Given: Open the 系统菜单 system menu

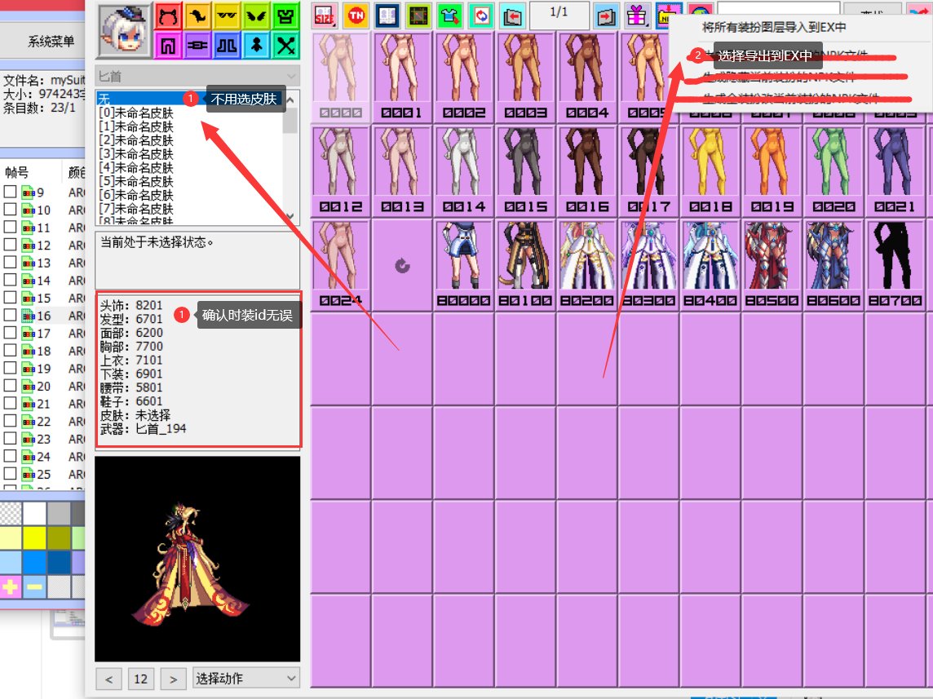Looking at the screenshot, I should (x=51, y=41).
